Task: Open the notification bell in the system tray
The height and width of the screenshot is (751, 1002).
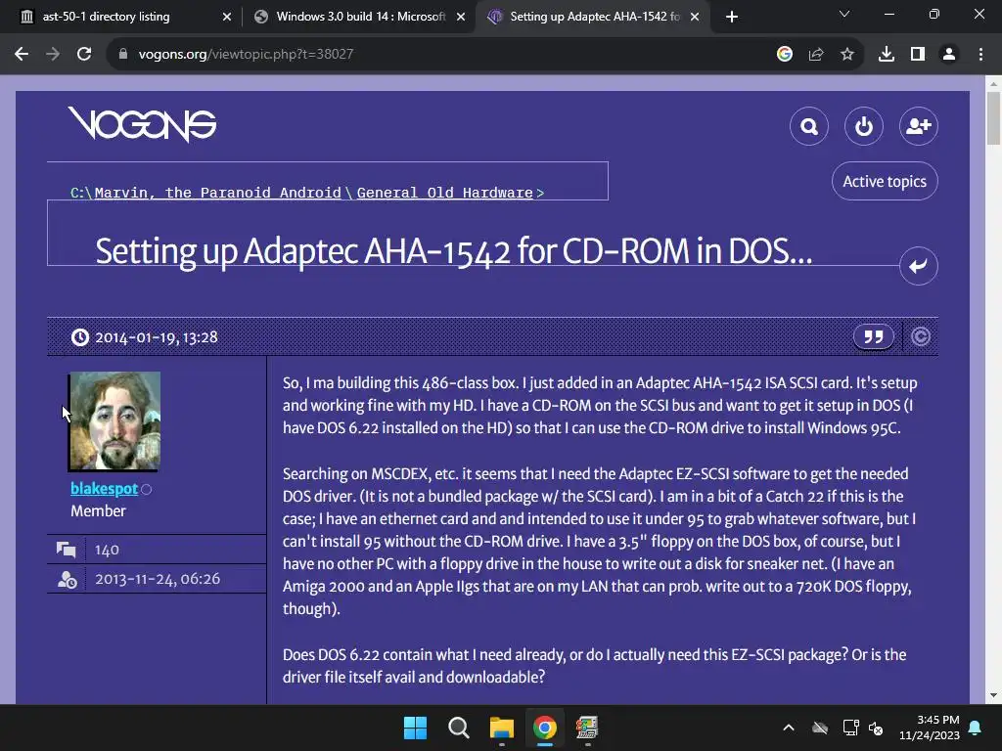Action: tap(976, 728)
